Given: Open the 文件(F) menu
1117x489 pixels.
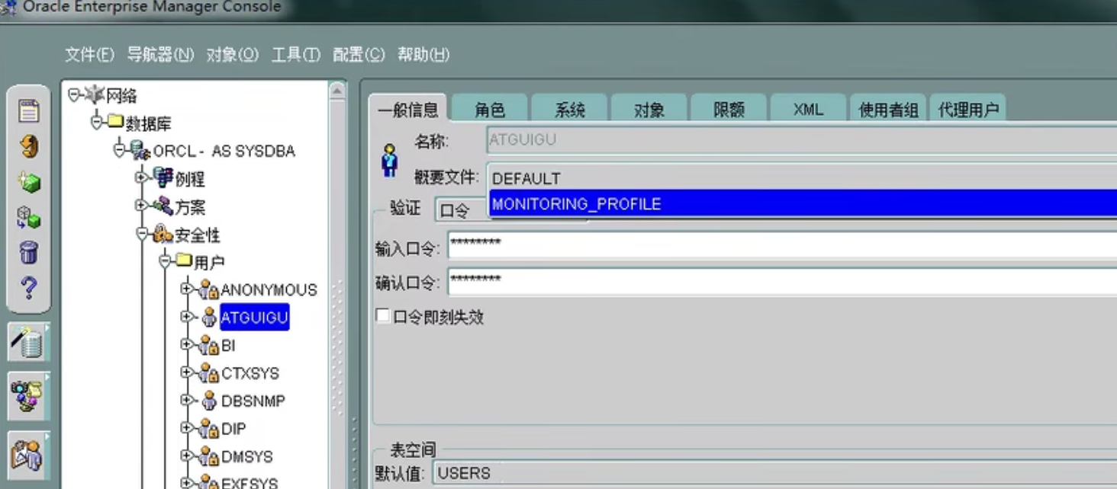Looking at the screenshot, I should pos(89,55).
